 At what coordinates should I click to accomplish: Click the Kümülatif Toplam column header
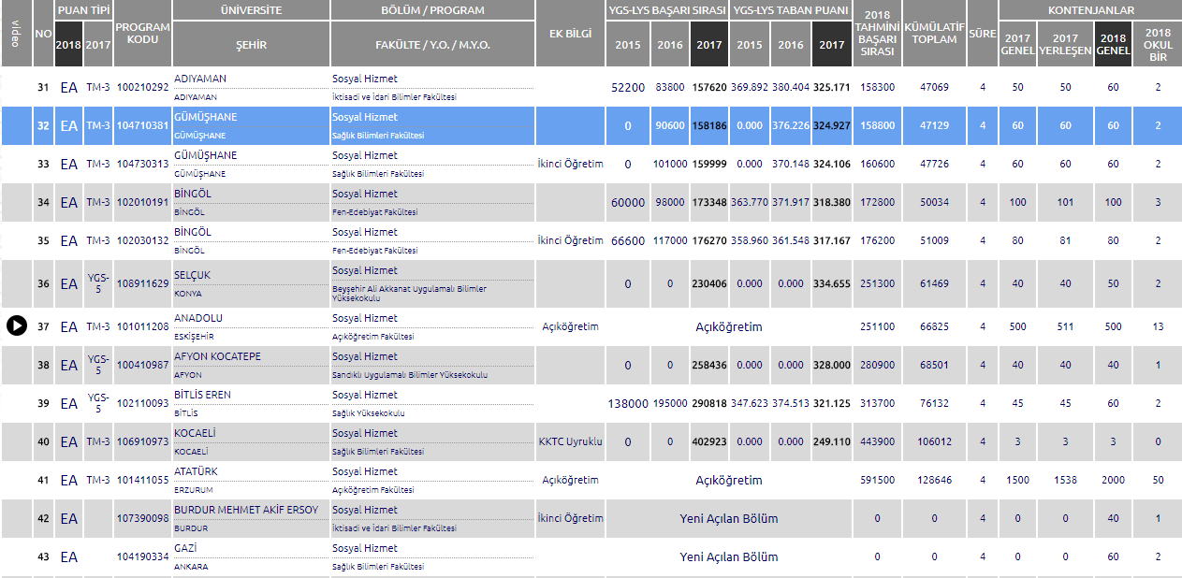tap(934, 34)
